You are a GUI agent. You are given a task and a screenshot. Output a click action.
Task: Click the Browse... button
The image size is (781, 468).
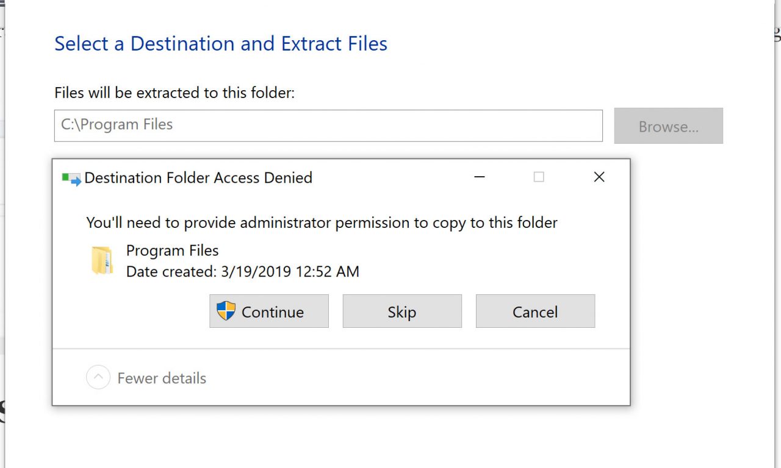click(x=668, y=126)
